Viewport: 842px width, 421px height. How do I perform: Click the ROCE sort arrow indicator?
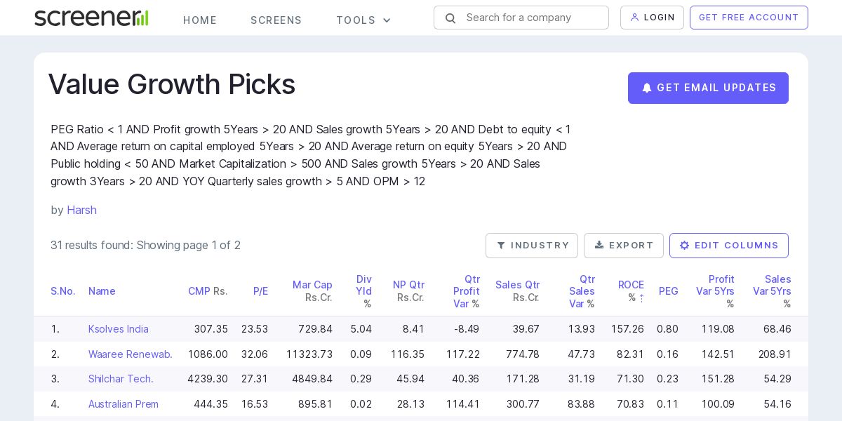(641, 298)
